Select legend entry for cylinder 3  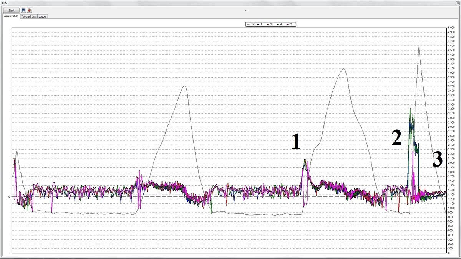tap(270, 24)
